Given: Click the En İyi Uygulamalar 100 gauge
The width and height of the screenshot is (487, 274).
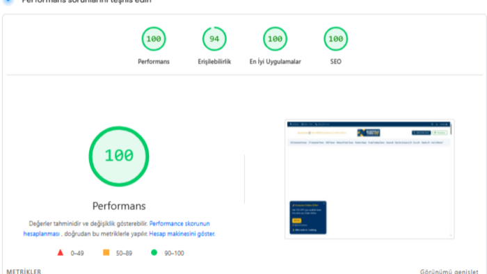Looking at the screenshot, I should (x=275, y=39).
